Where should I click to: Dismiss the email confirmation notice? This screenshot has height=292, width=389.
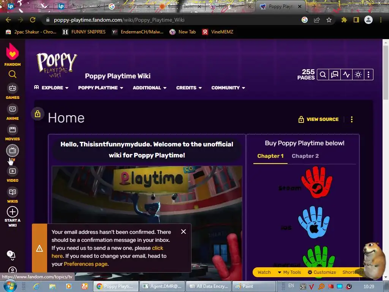(183, 232)
